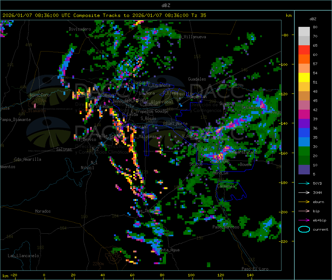The image size is (332, 280).
Task: Click the white 30HM arrow legend icon
Action: pos(304,192)
